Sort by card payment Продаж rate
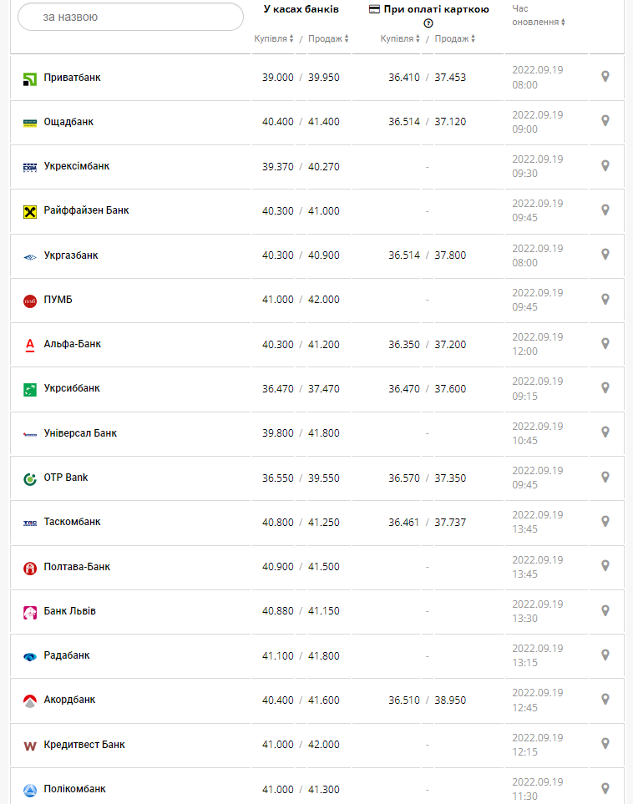 pos(455,39)
